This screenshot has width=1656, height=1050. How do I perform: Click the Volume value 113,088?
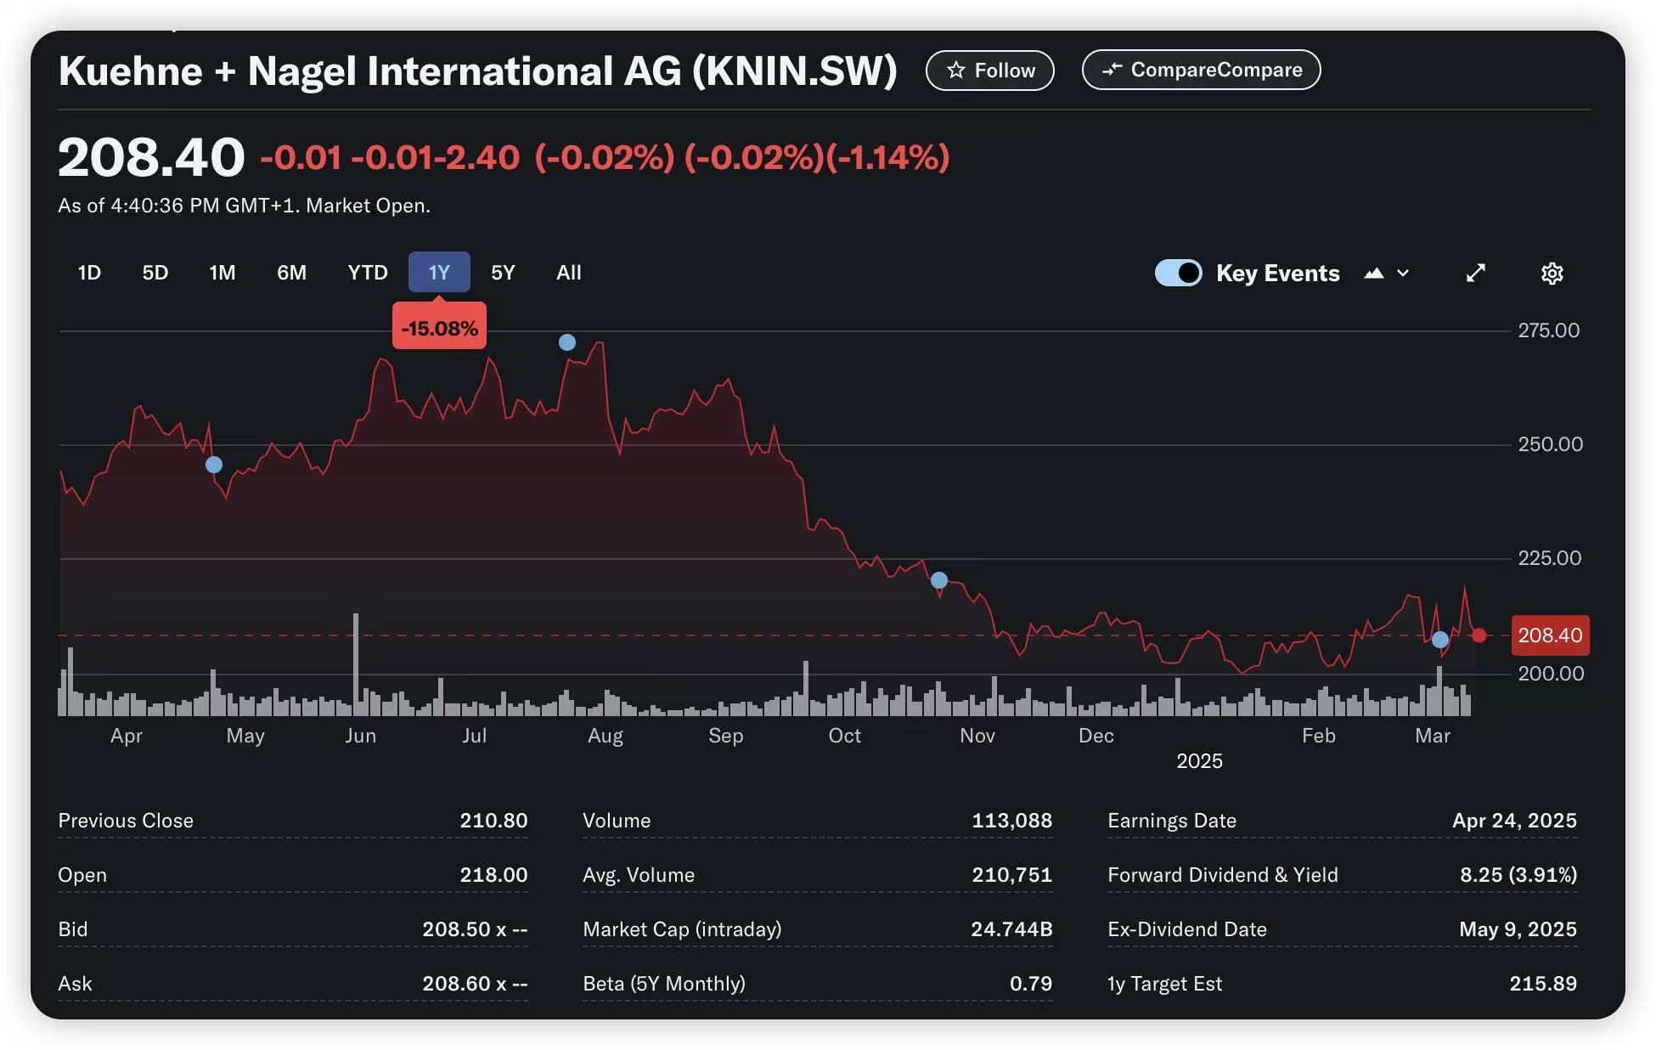click(1011, 821)
